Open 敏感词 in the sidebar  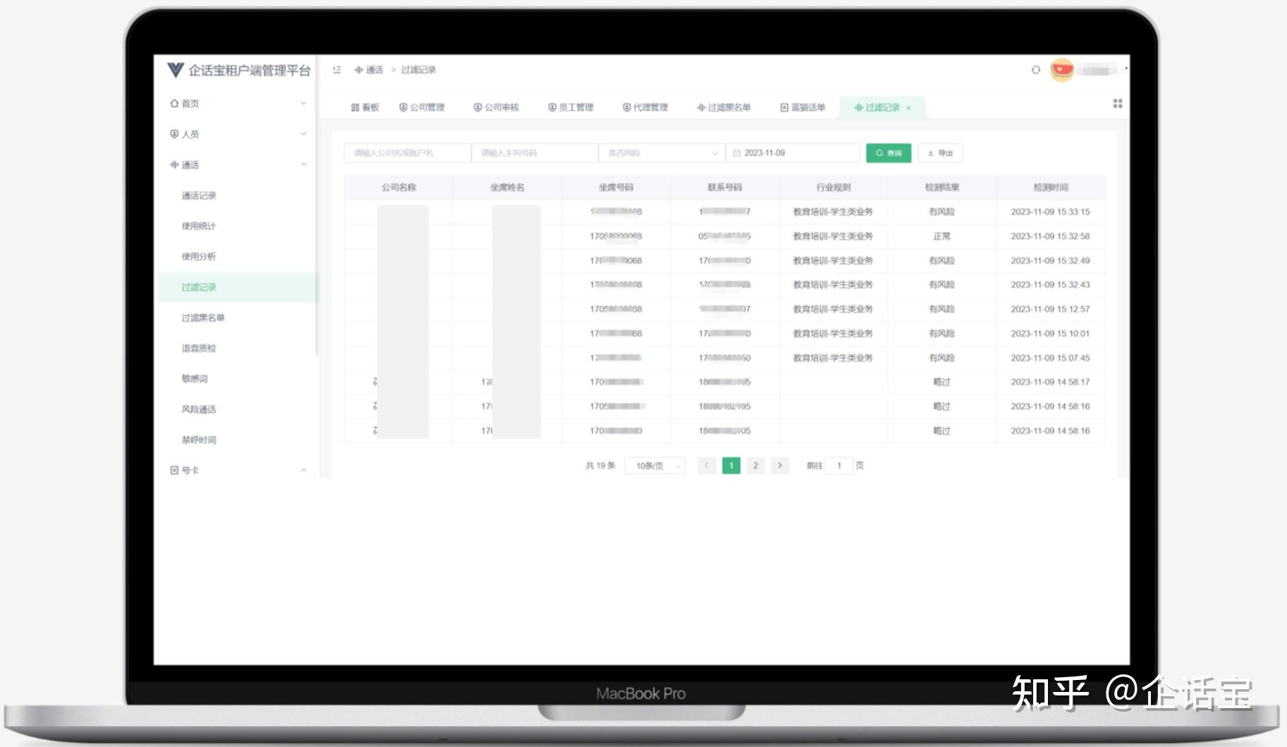coord(195,379)
